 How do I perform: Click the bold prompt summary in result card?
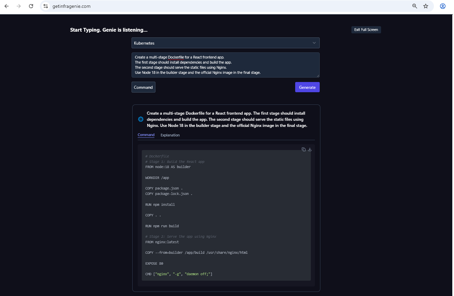227,119
